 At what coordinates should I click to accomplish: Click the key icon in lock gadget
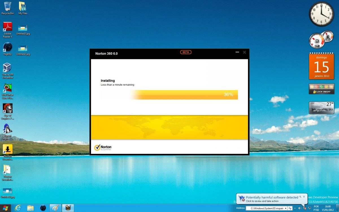coord(326,86)
